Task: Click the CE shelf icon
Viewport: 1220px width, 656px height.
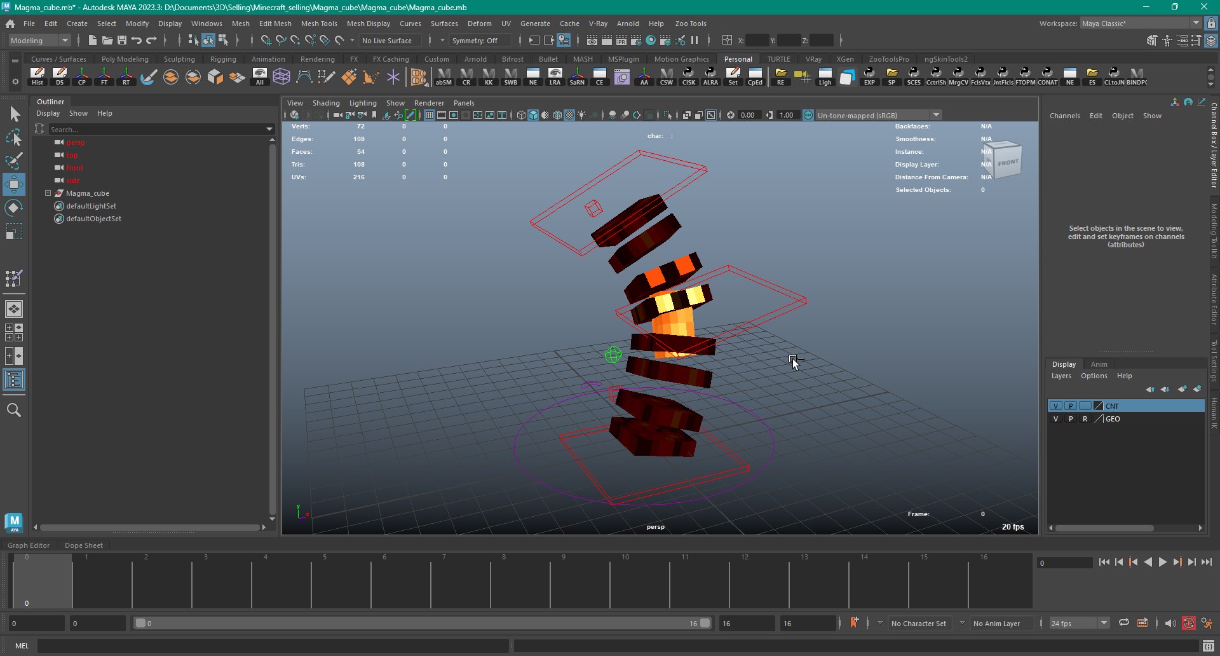Action: [x=599, y=76]
